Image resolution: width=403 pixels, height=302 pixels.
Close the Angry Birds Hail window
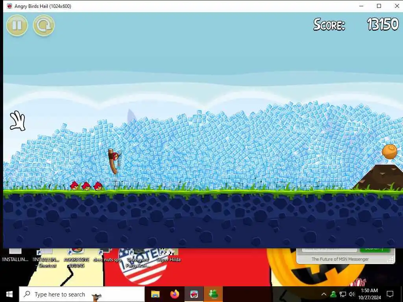tap(397, 6)
